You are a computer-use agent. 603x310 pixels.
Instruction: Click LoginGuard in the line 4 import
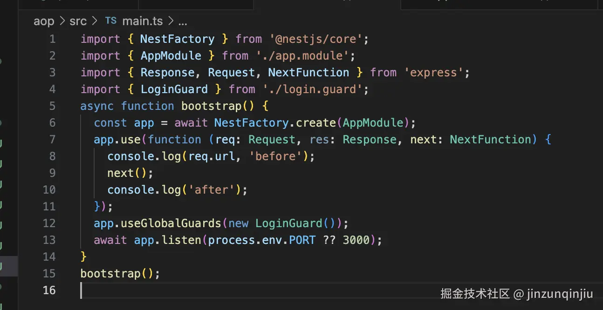tap(174, 89)
